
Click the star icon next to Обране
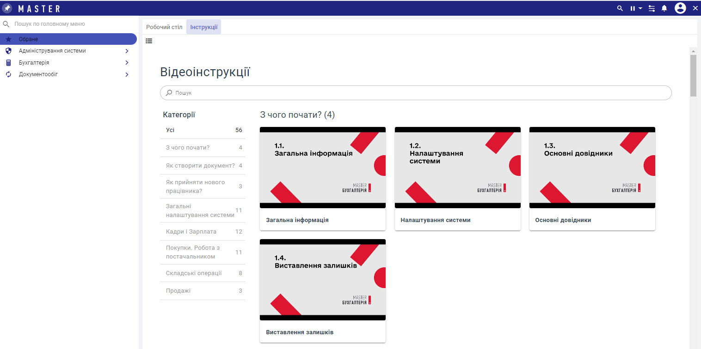(8, 39)
